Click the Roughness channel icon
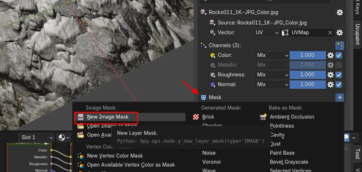This screenshot has width=362, height=172. (213, 74)
